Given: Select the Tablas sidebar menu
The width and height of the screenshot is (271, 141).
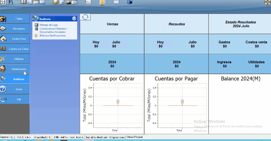Looking at the screenshot, I should [x=19, y=19].
